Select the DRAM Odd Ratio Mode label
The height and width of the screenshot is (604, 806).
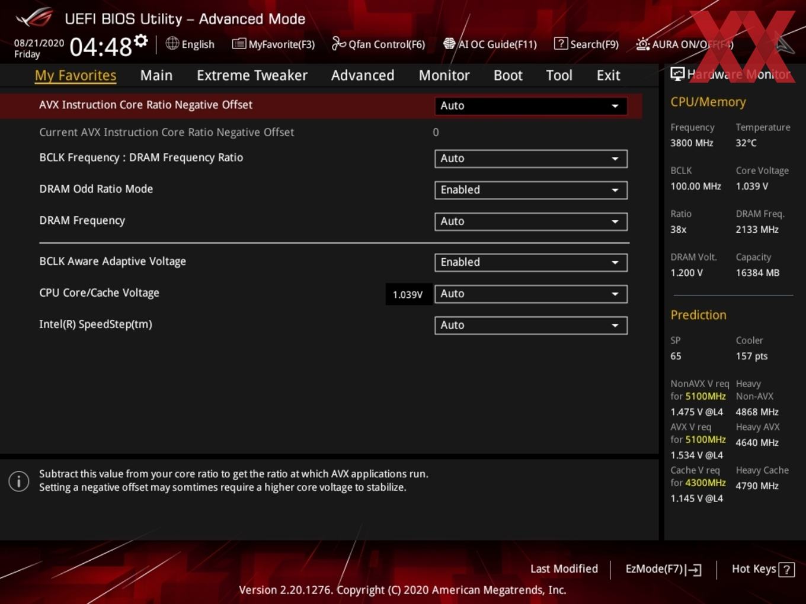point(96,189)
